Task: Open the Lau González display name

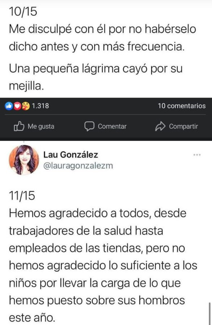Action: [x=71, y=155]
